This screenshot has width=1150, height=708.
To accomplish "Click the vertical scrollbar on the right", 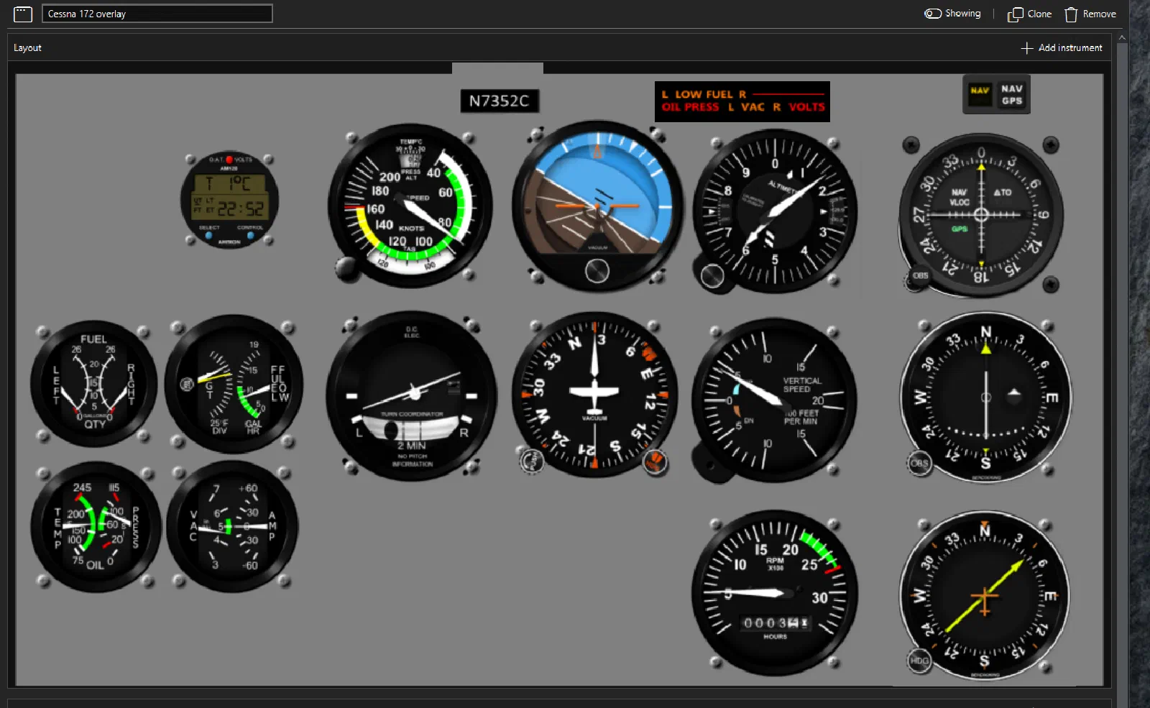I will (x=1122, y=370).
